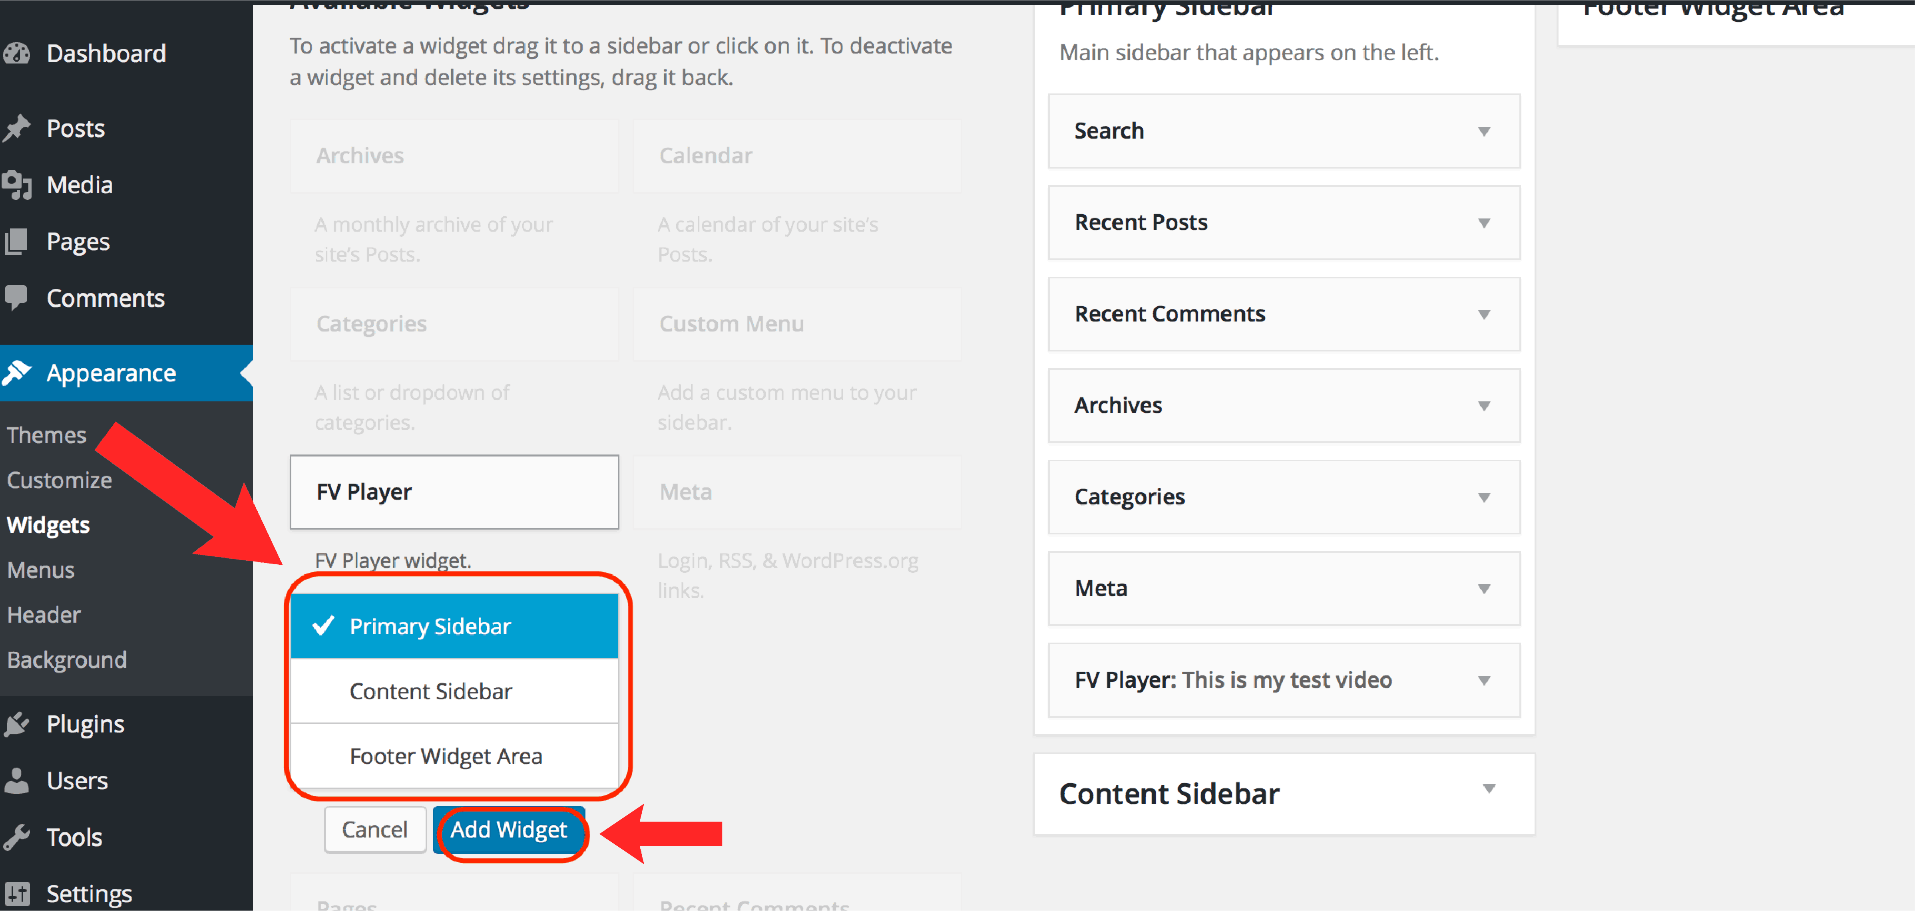Viewport: 1915px width, 911px height.
Task: Choose Content Sidebar in the list
Action: [x=454, y=692]
